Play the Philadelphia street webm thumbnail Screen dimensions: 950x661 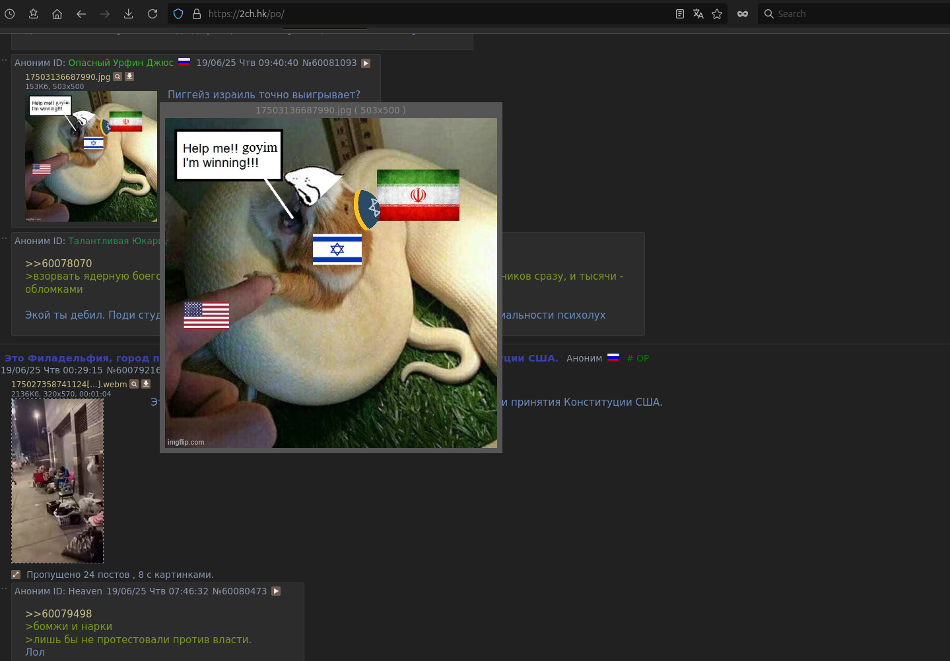(x=57, y=481)
